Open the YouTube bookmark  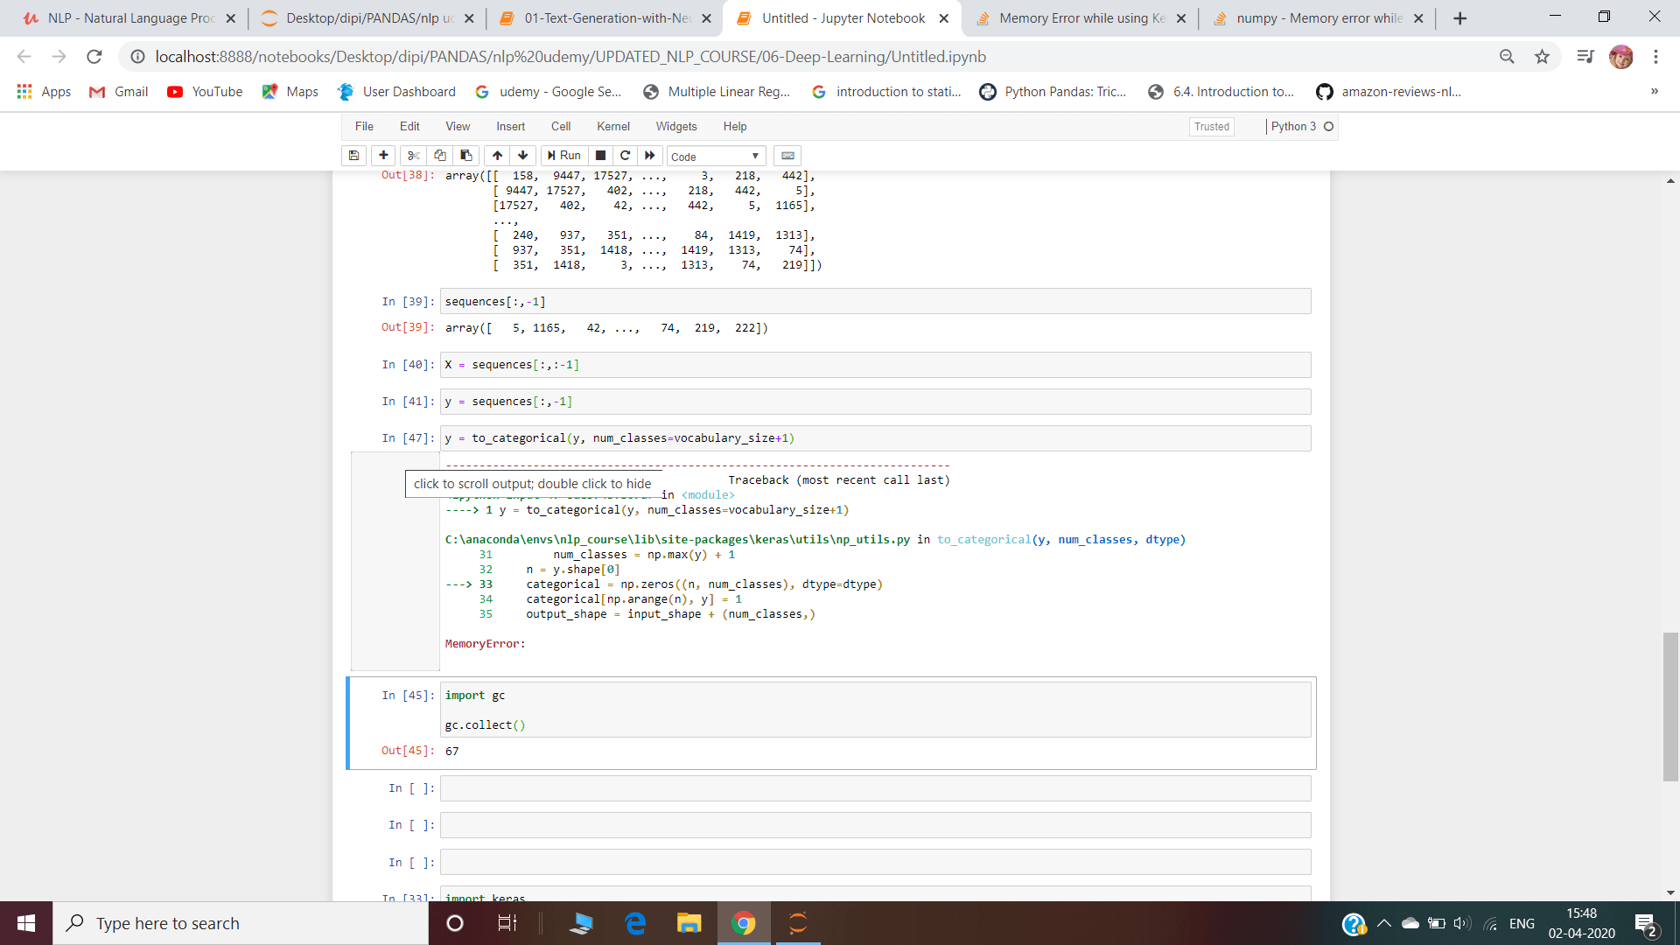(x=205, y=92)
